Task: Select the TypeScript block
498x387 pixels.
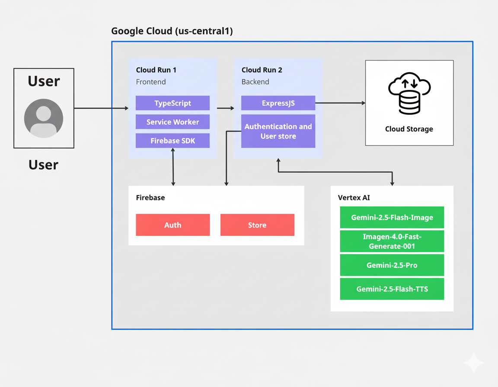Action: (x=172, y=103)
